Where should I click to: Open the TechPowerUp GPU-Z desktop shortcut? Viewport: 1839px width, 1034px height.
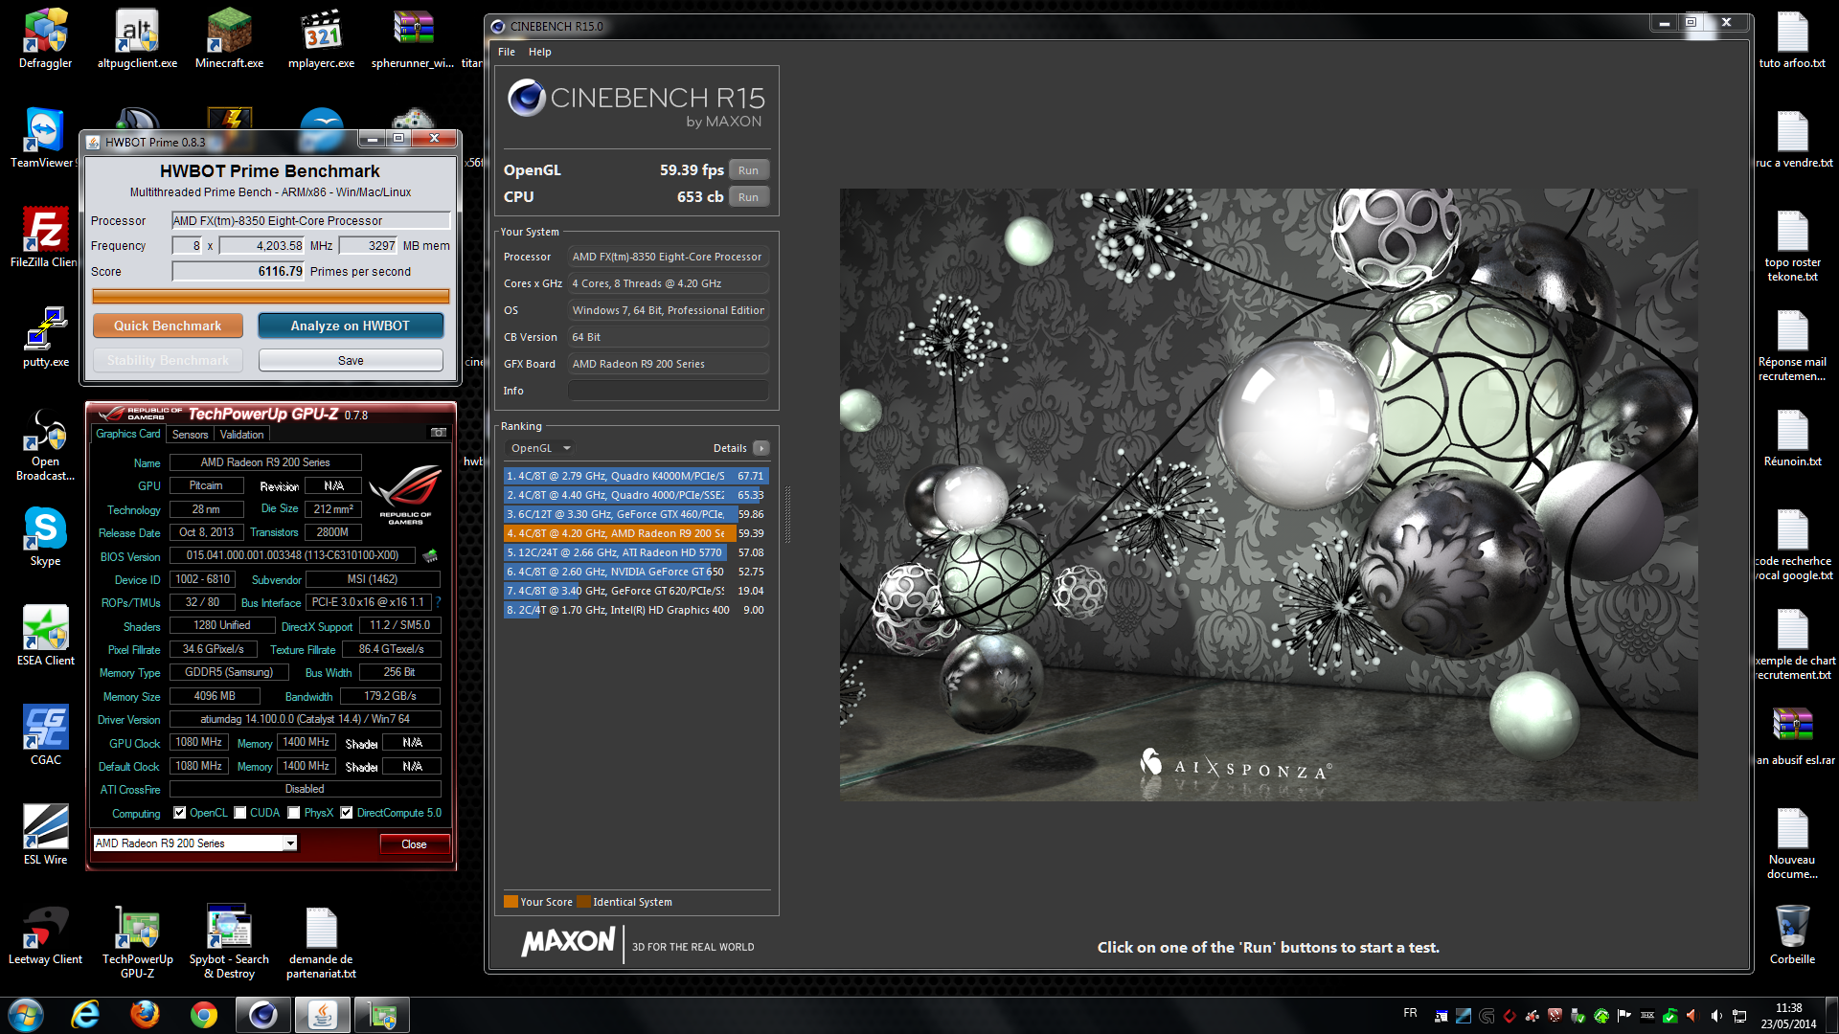(137, 942)
